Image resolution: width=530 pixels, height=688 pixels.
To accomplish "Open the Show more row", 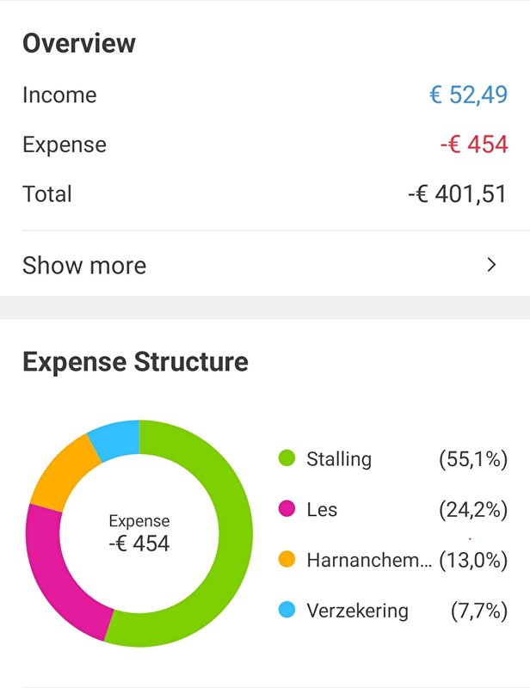I will pos(265,265).
